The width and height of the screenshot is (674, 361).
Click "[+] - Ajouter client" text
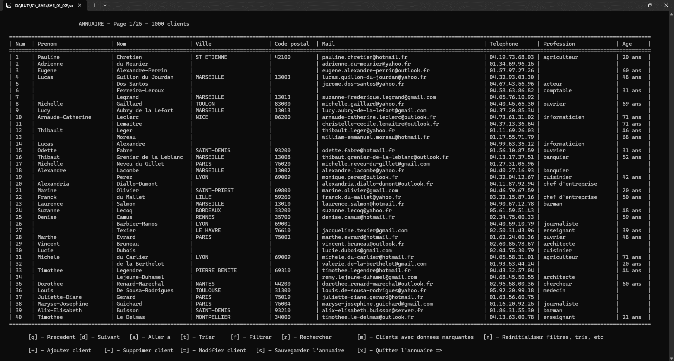(x=60, y=350)
